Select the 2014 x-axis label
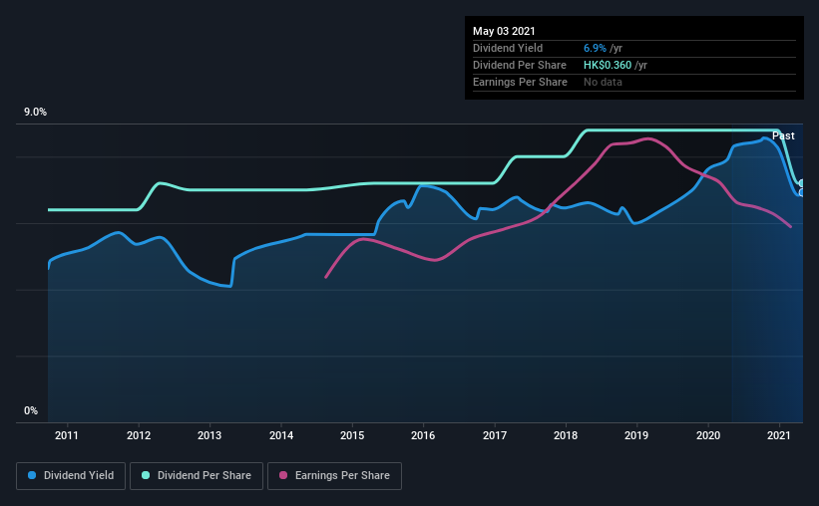This screenshot has width=819, height=506. pos(281,435)
